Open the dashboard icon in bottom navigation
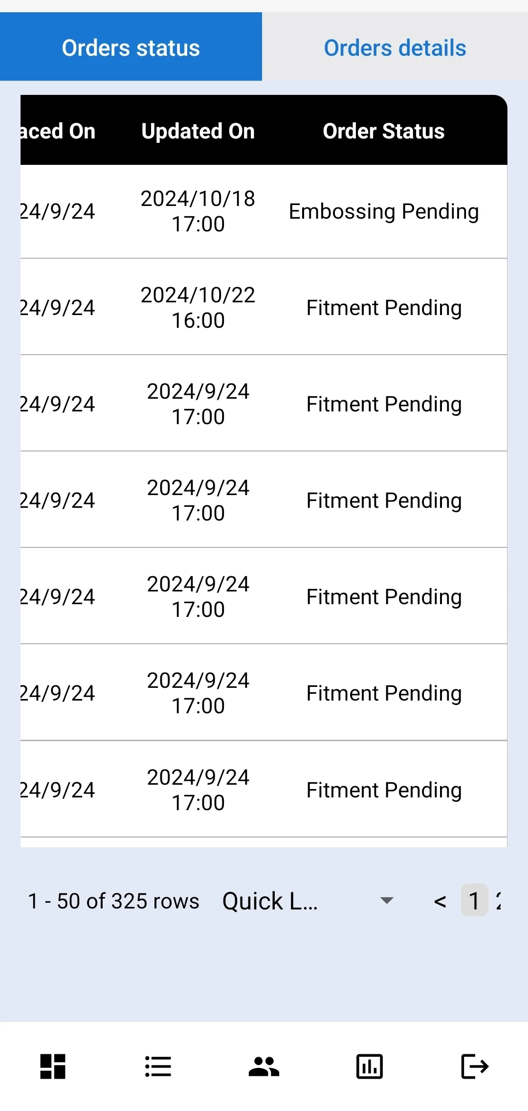Viewport: 528px width, 1111px height. (x=53, y=1066)
